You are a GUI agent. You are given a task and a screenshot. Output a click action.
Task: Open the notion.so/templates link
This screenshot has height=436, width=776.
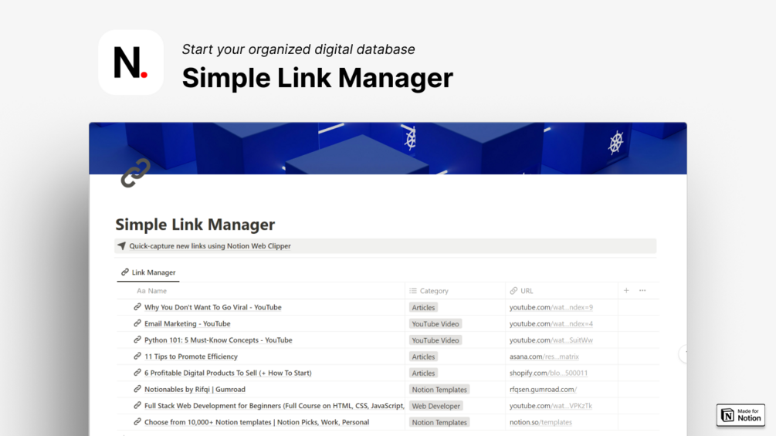pos(540,422)
